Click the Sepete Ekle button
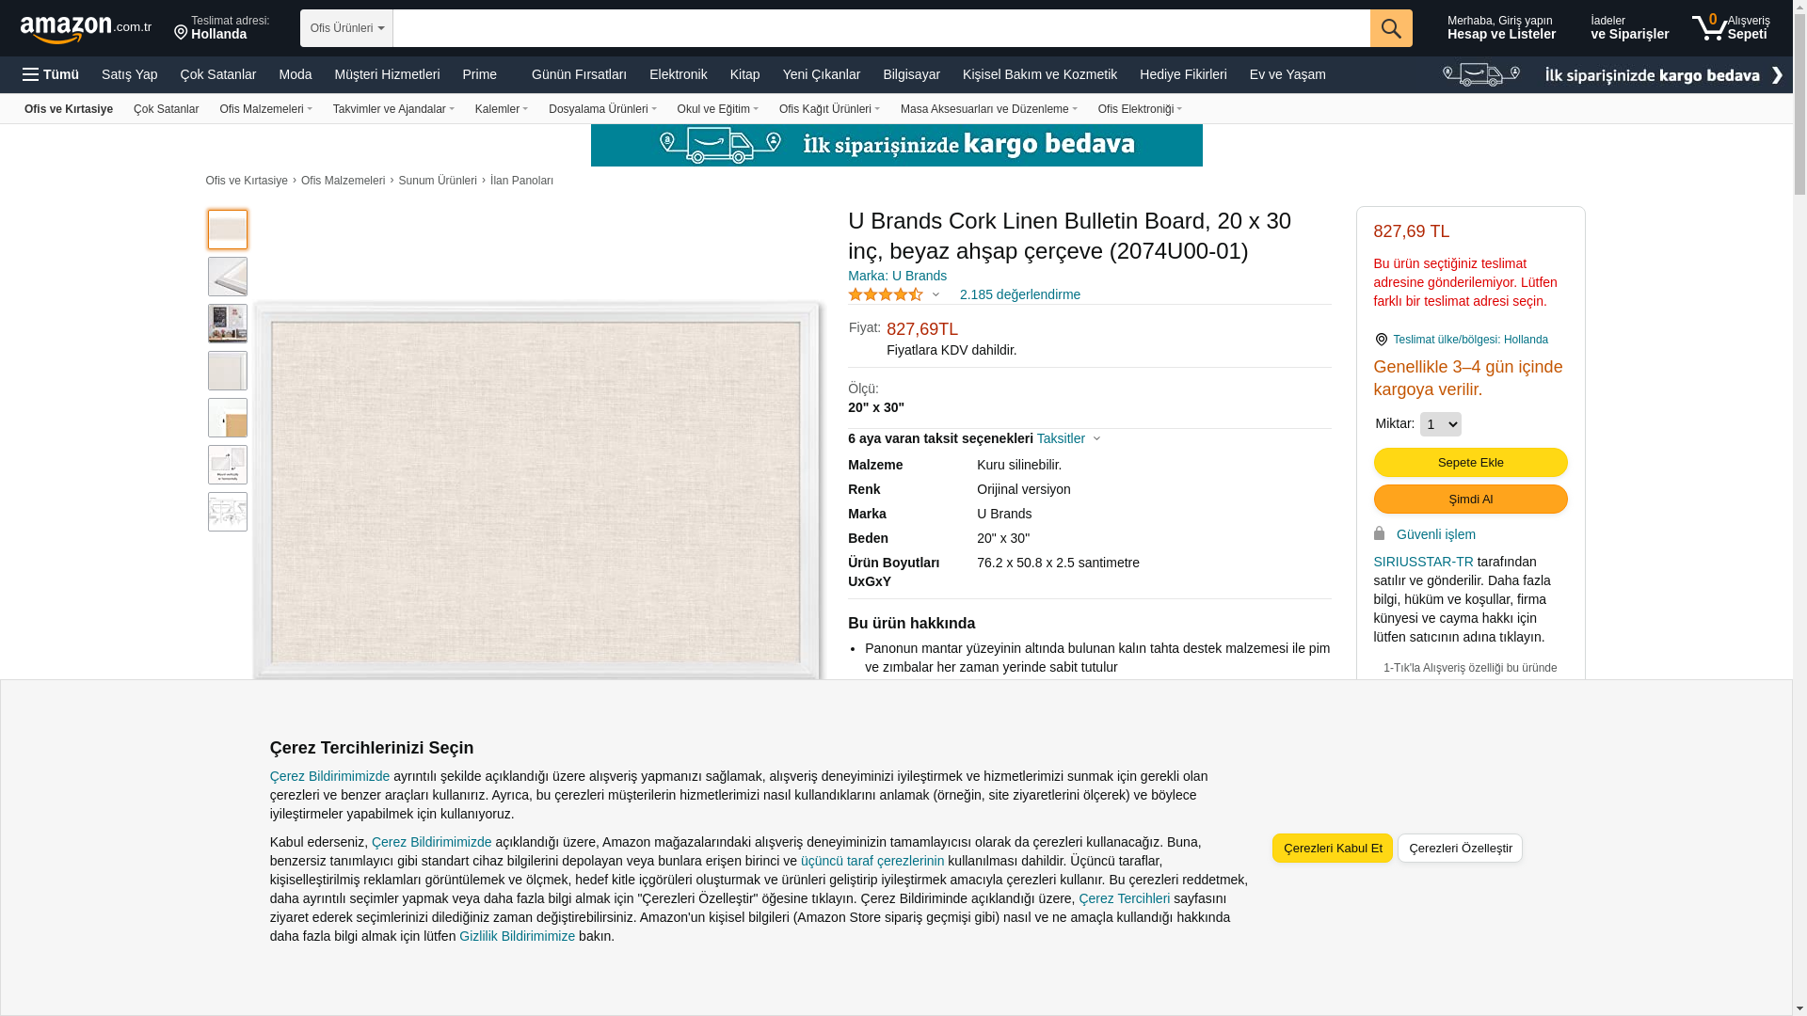This screenshot has height=1016, width=1807. (x=1470, y=462)
